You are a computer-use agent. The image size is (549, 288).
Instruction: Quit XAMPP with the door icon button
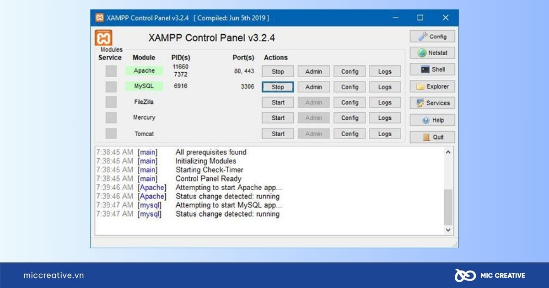432,137
